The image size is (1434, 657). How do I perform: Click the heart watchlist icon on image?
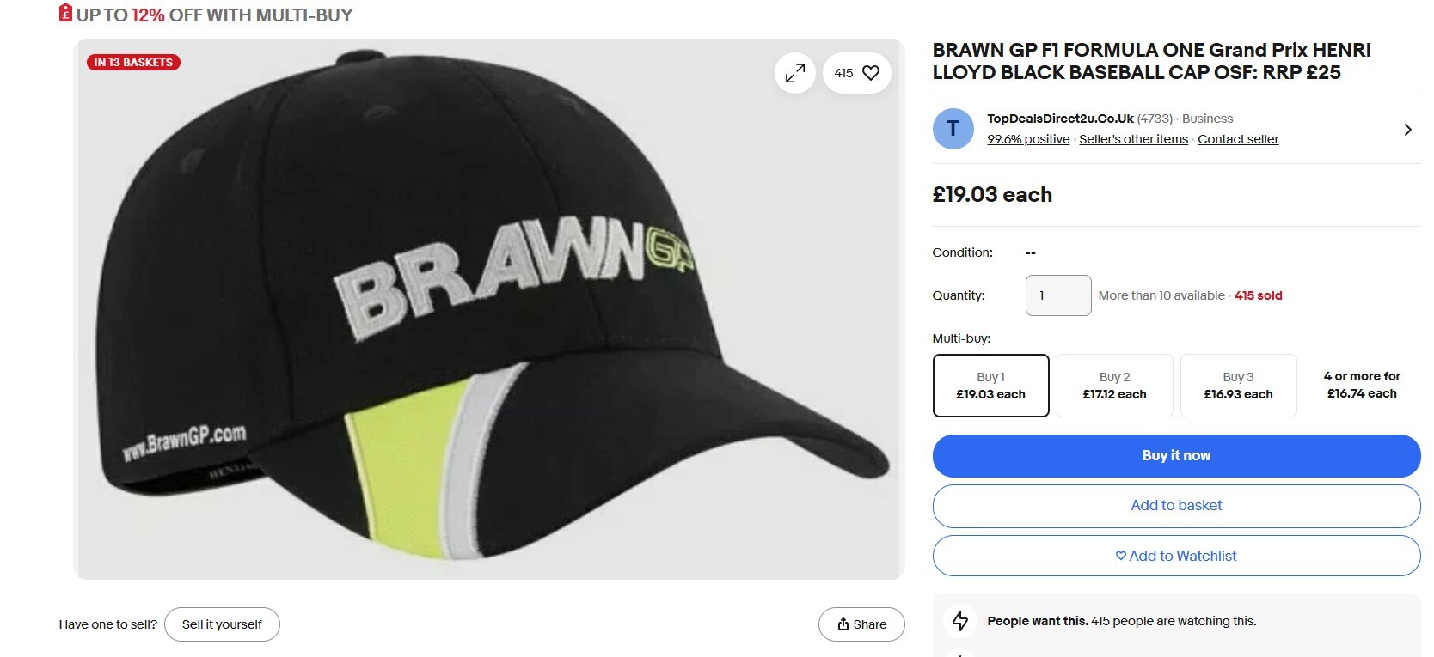(870, 73)
